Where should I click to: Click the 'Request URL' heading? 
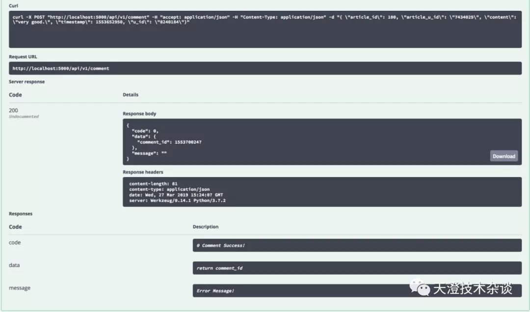pyautogui.click(x=23, y=57)
